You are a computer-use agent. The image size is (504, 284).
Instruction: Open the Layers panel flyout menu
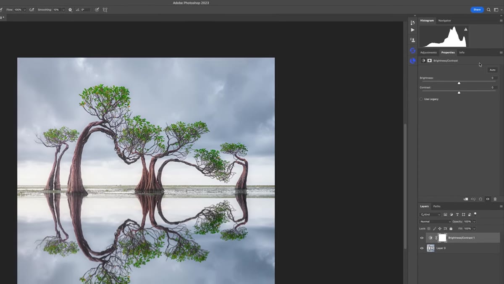501,206
